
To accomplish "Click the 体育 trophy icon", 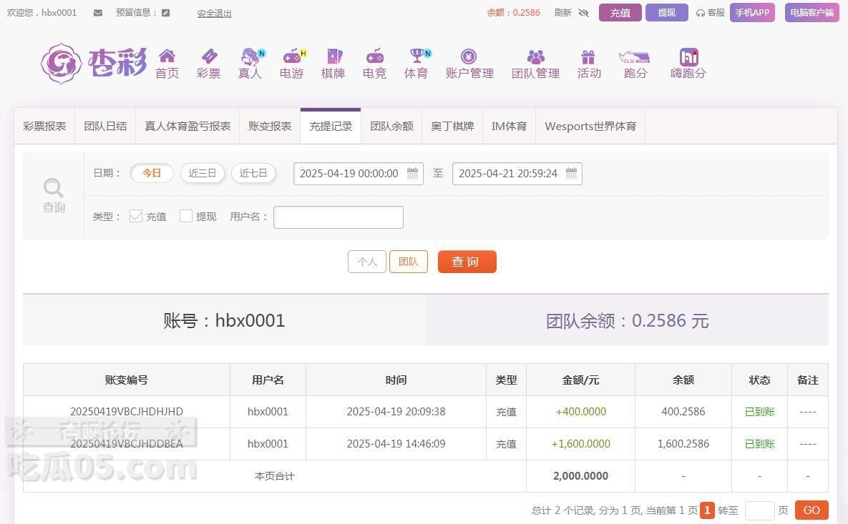I will tap(416, 56).
